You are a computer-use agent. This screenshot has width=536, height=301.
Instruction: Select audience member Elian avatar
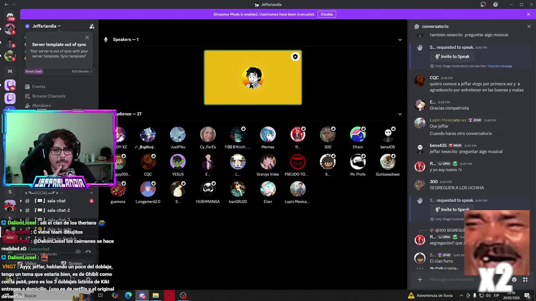click(268, 189)
